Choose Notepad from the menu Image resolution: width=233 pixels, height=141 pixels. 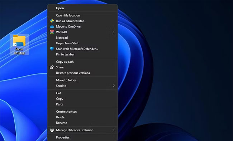[82, 38]
